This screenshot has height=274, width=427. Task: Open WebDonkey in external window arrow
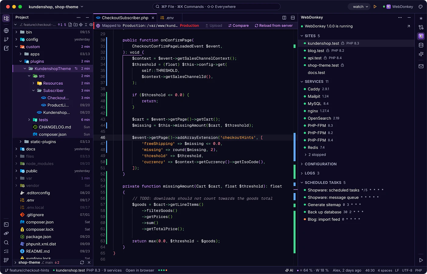(409, 26)
